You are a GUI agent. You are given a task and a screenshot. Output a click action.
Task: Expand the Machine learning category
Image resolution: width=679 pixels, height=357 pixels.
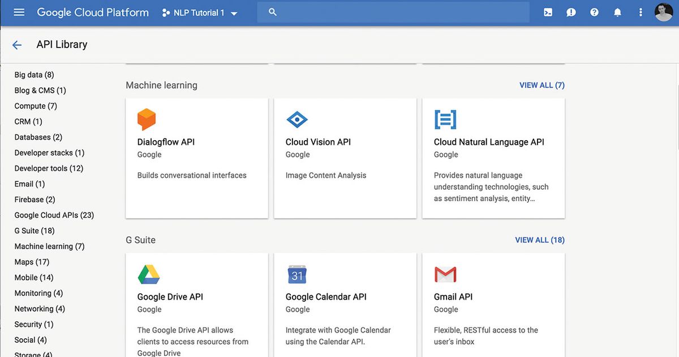49,246
